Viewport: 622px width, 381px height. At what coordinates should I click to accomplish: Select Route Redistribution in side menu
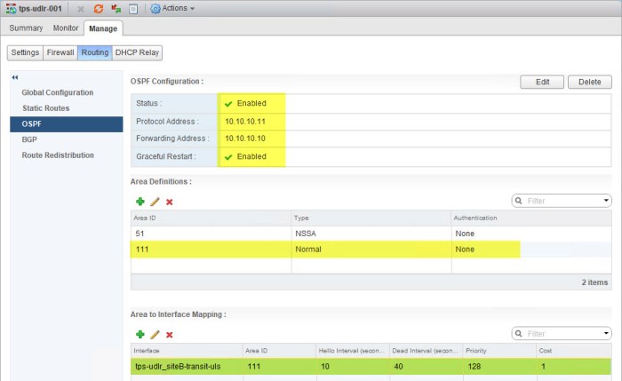coord(58,155)
